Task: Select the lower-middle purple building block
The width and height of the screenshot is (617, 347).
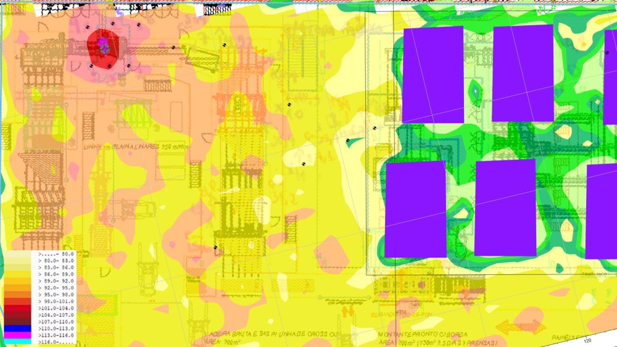Action: 505,208
